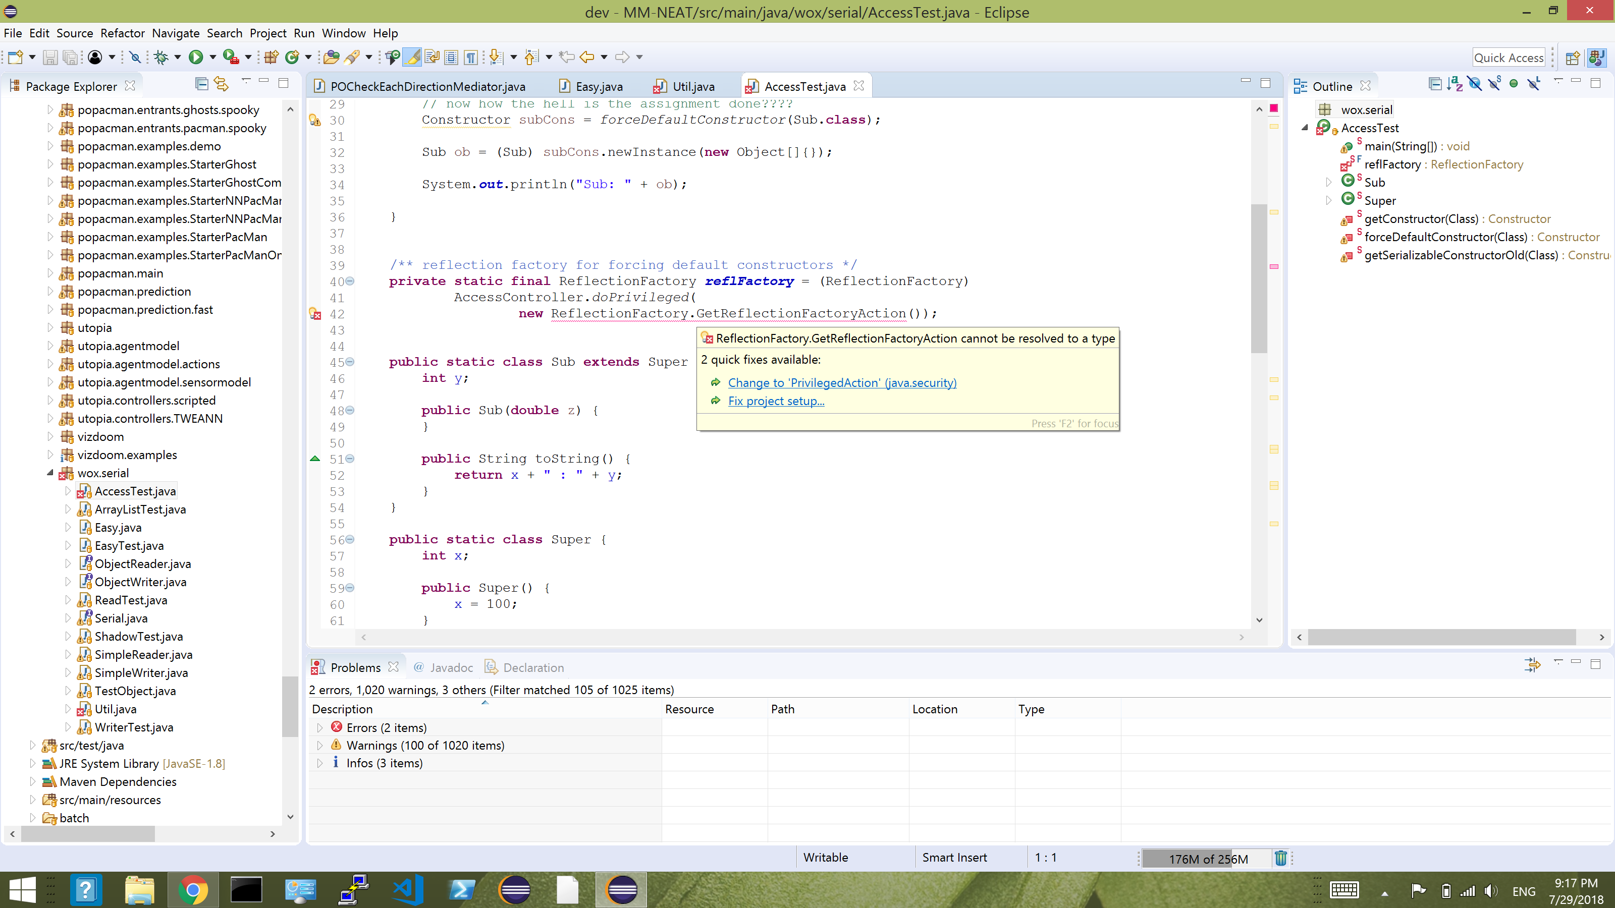The width and height of the screenshot is (1615, 908).
Task: Toggle Link with Editor in Package Explorer
Action: tap(221, 84)
